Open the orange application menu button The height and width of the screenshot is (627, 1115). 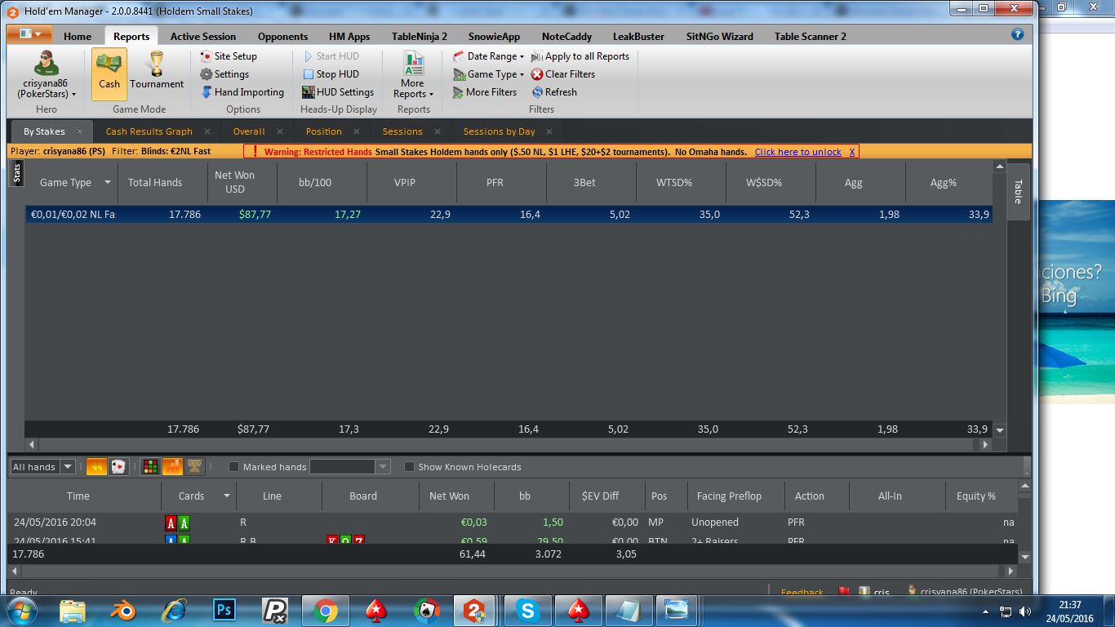[29, 34]
